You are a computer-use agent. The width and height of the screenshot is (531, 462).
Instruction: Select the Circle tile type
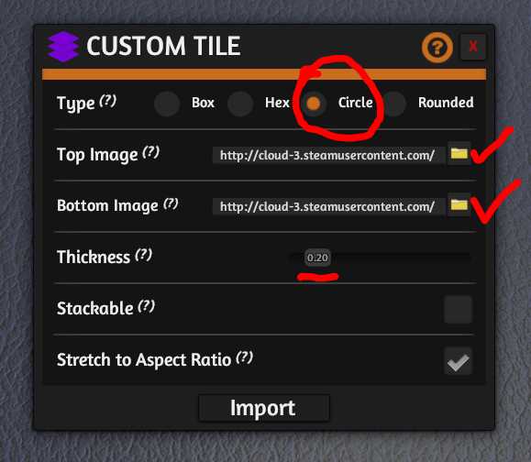[x=314, y=104]
